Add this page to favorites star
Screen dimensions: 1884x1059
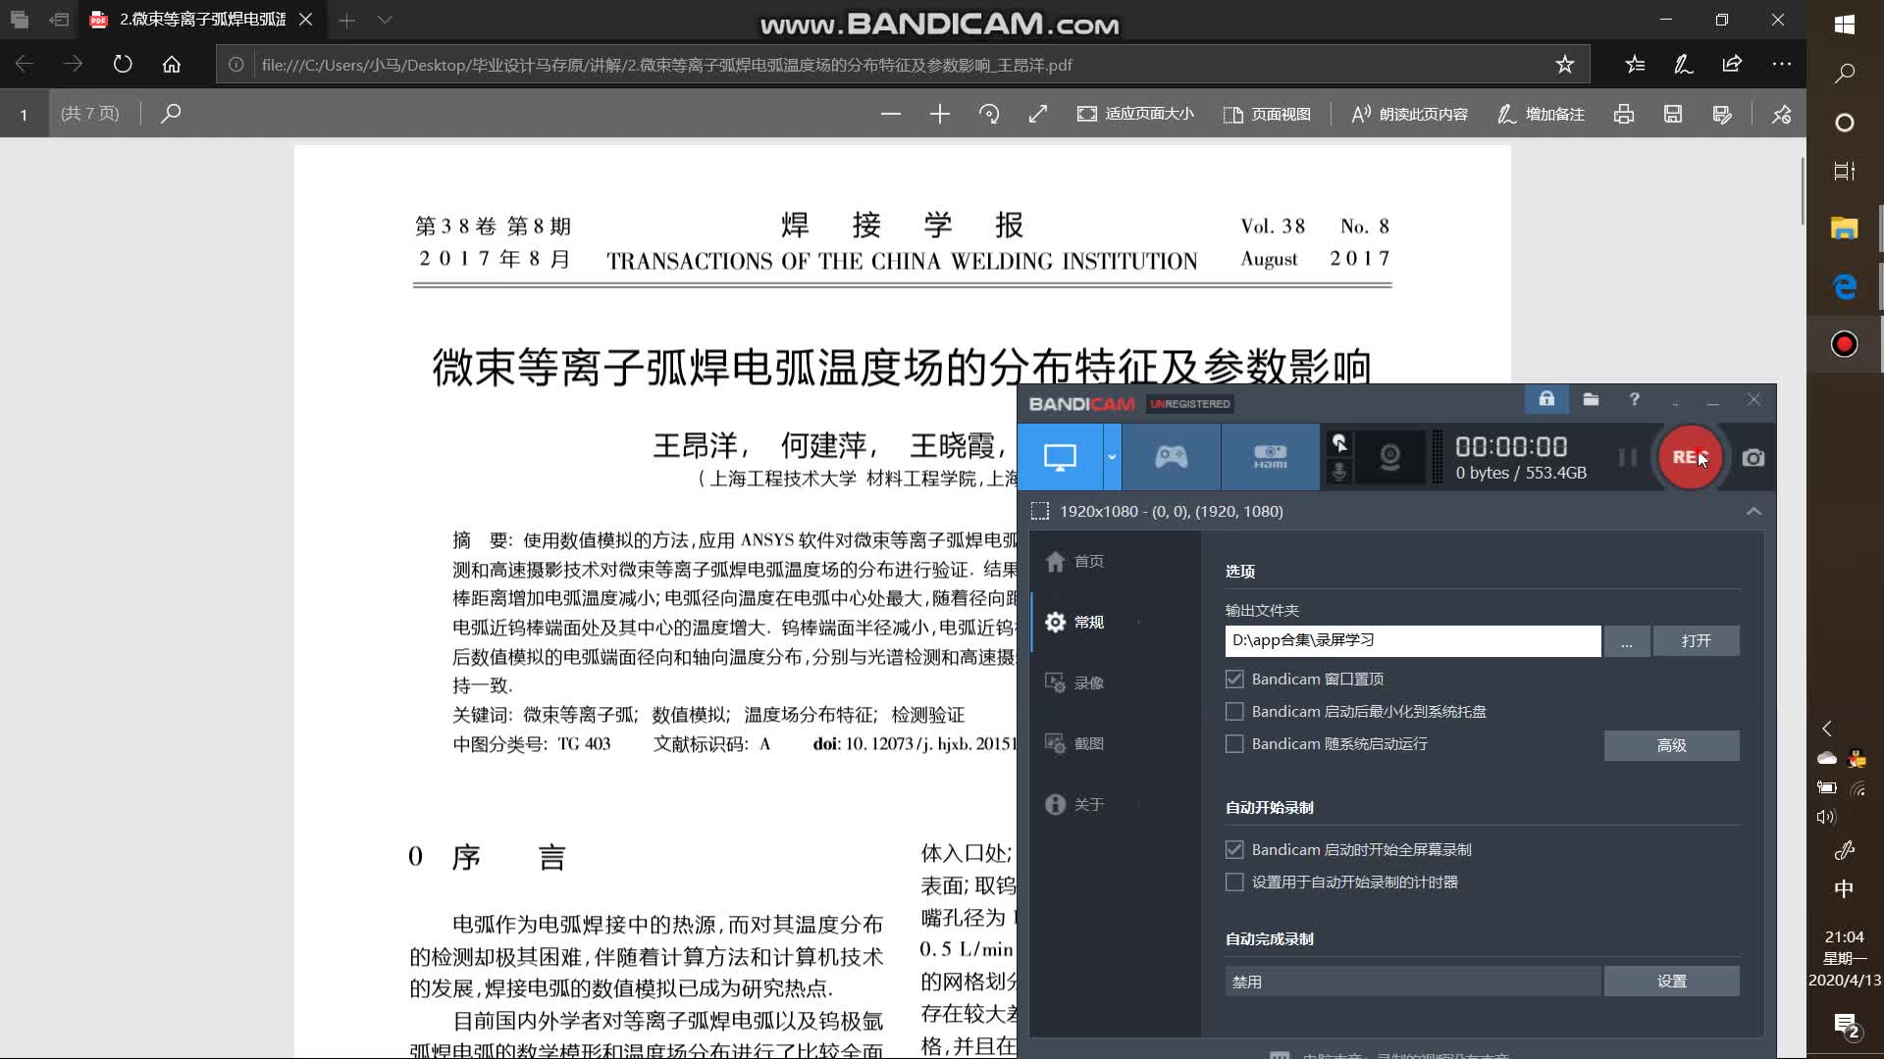coord(1564,65)
